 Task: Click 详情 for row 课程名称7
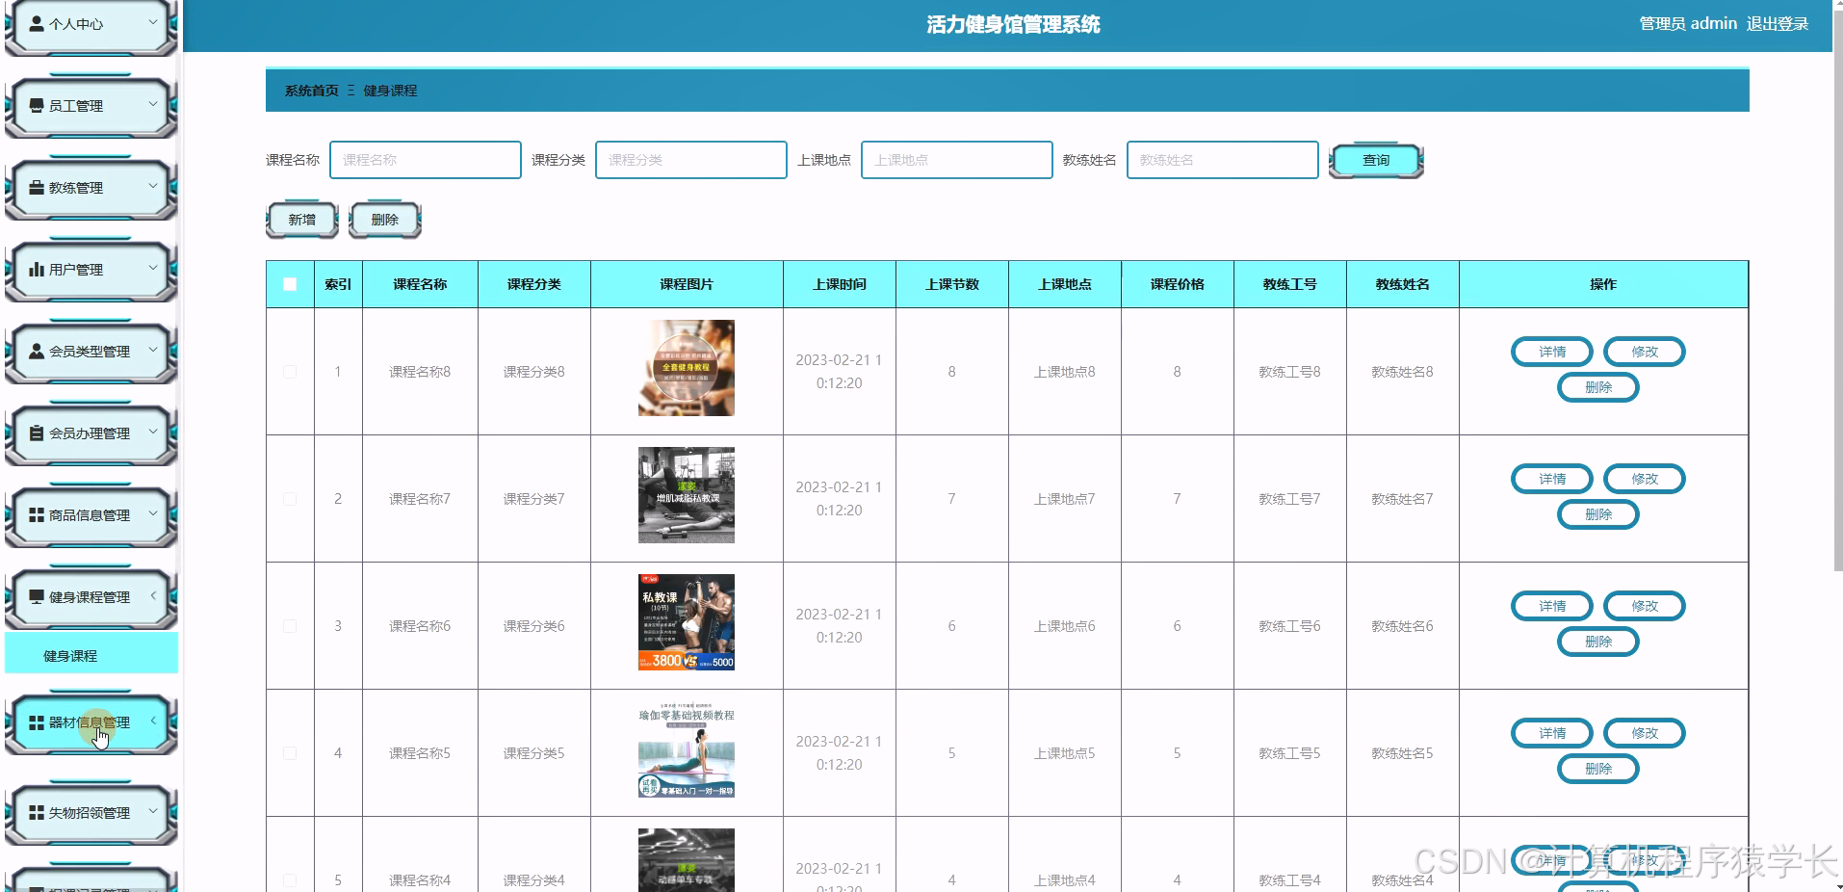[1552, 479]
